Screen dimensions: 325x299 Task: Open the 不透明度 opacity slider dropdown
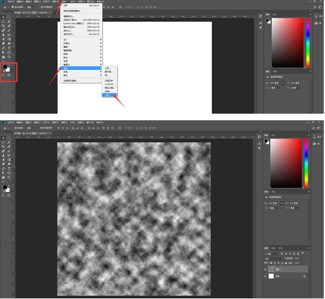click(302, 258)
